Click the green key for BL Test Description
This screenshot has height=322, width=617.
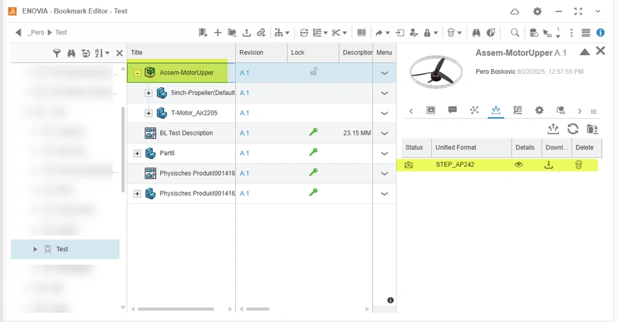pyautogui.click(x=313, y=132)
